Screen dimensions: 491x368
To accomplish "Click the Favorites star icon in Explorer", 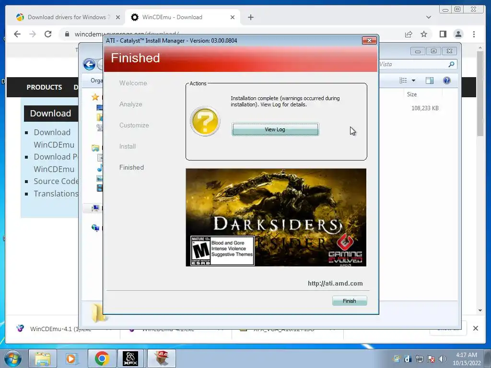I will pos(95,97).
